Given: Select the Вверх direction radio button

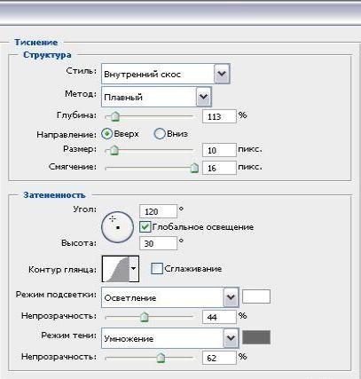Looking at the screenshot, I should tap(107, 134).
